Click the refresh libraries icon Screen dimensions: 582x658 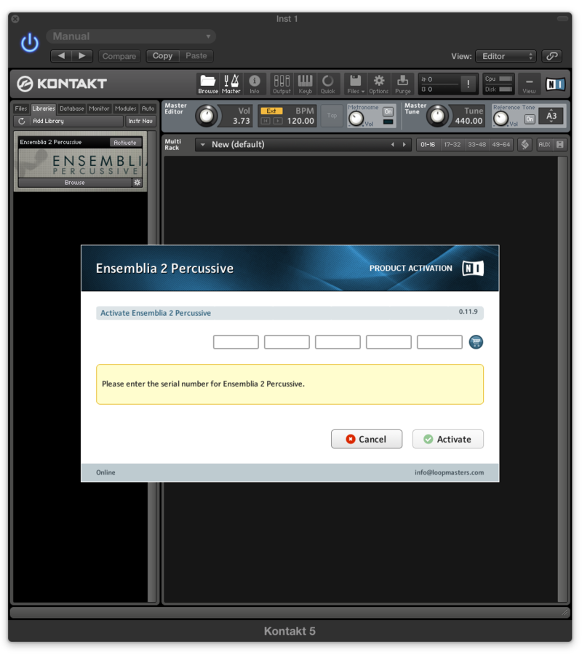(x=22, y=121)
